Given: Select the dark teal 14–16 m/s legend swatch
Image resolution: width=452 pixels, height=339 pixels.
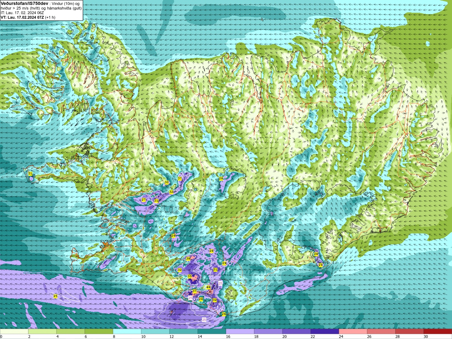Looking at the screenshot, I should (212, 332).
